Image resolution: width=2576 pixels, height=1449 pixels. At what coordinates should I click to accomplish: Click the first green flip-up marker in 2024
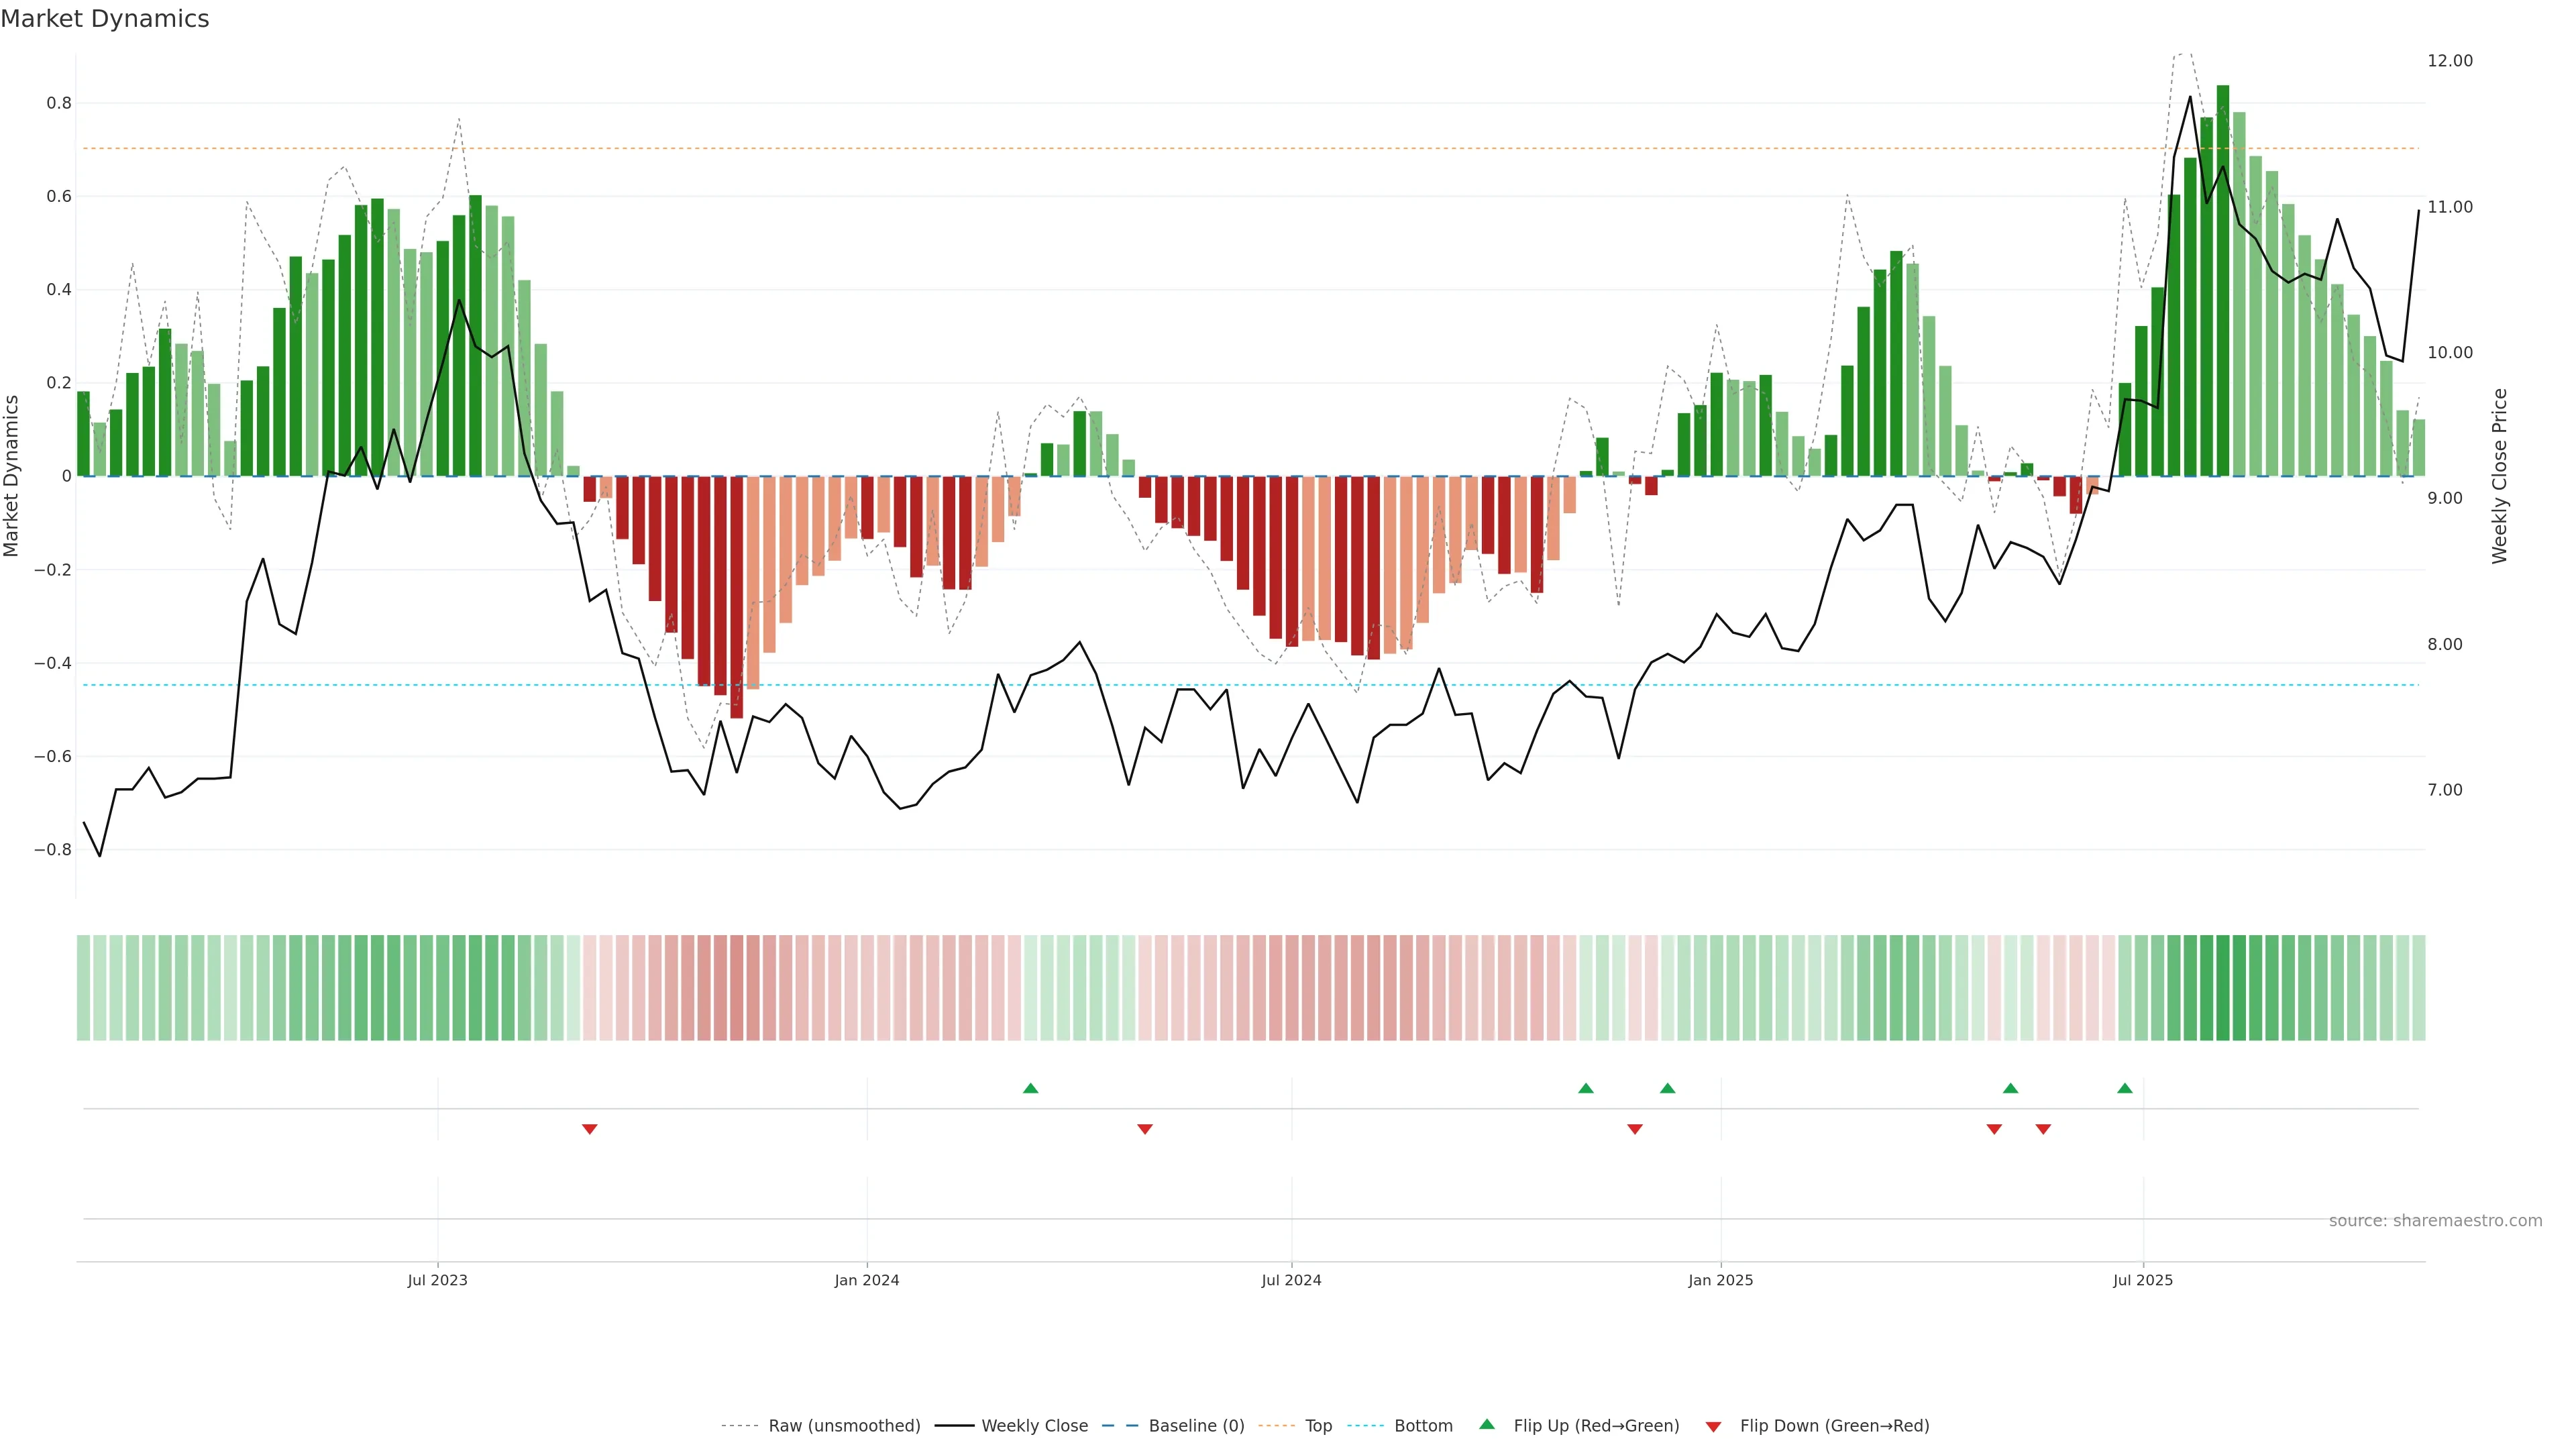click(1031, 1088)
